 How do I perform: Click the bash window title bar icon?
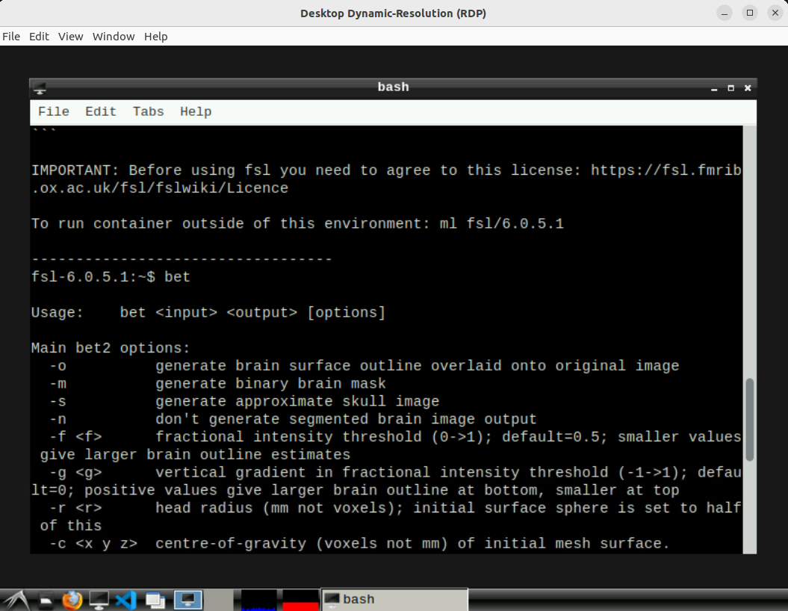point(40,87)
